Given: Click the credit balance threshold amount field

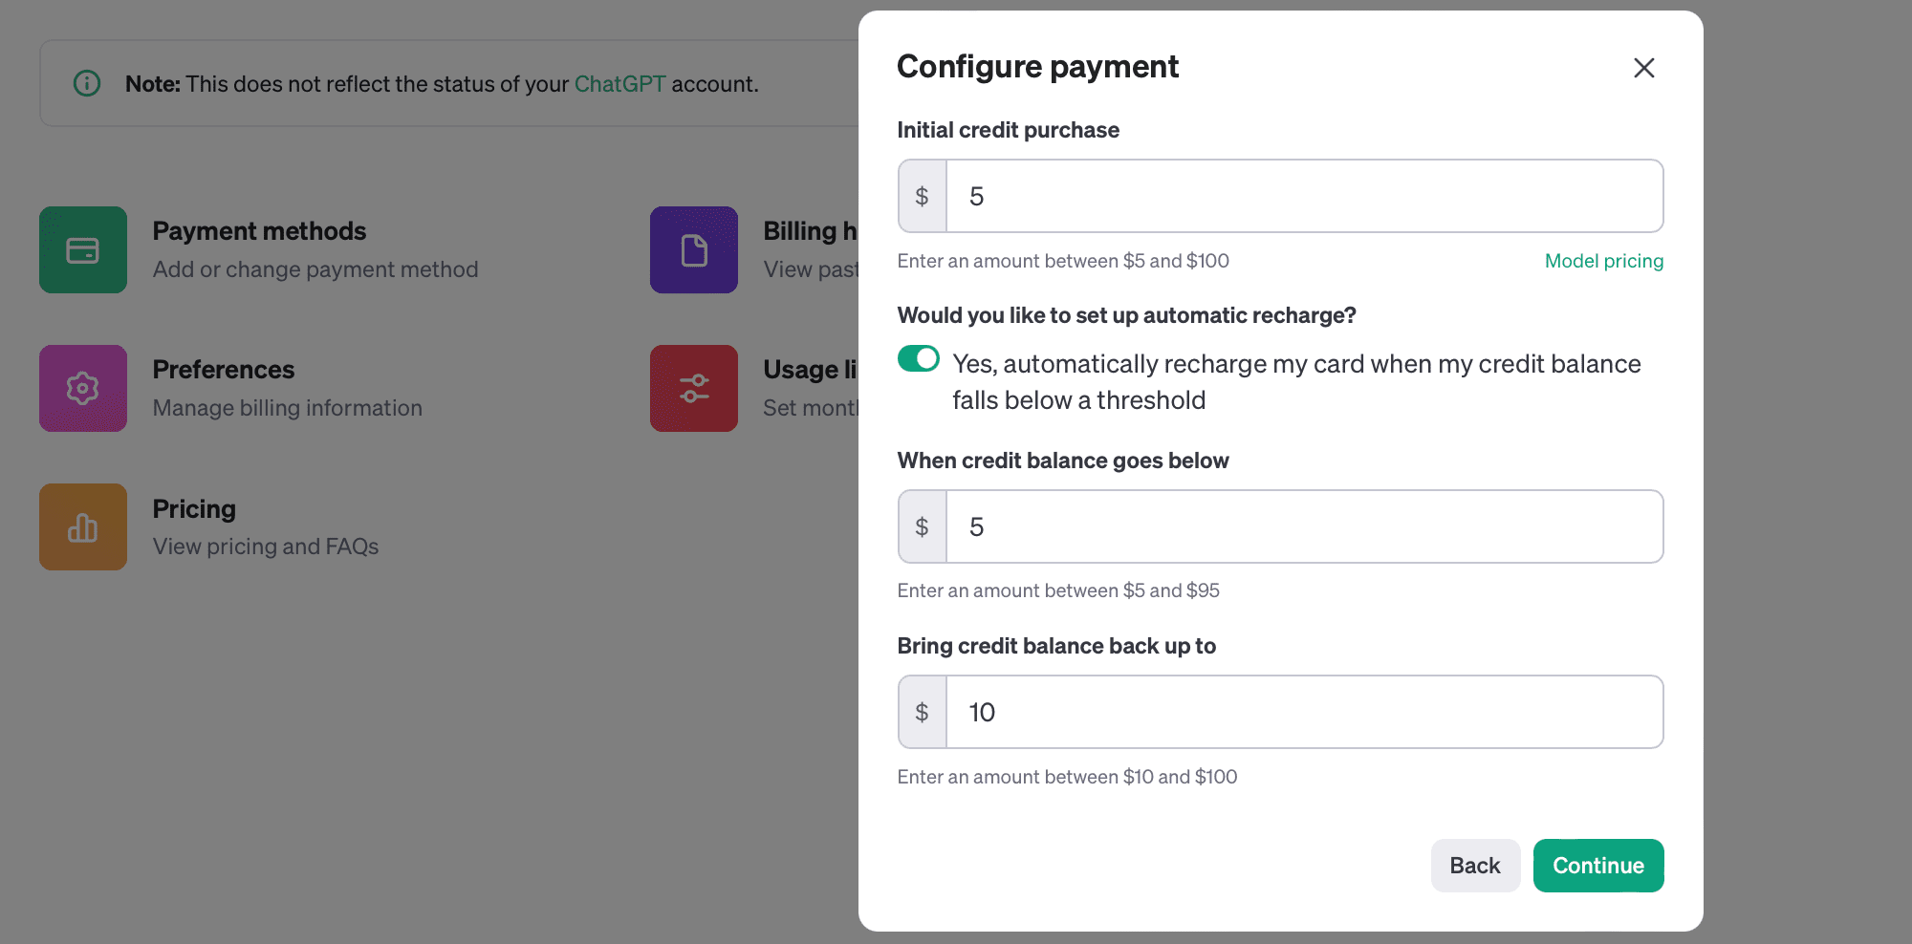Looking at the screenshot, I should click(1304, 526).
